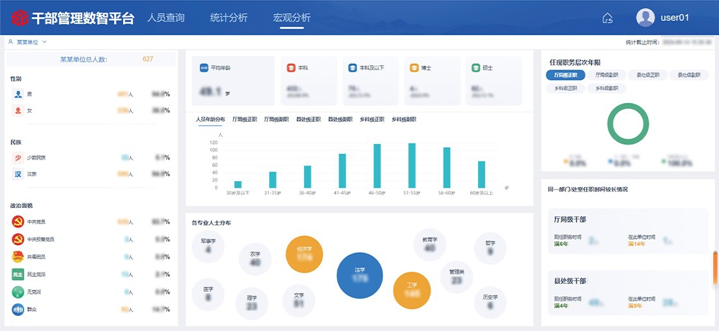Click the orange 博士 graduation cap icon

[x=414, y=68]
